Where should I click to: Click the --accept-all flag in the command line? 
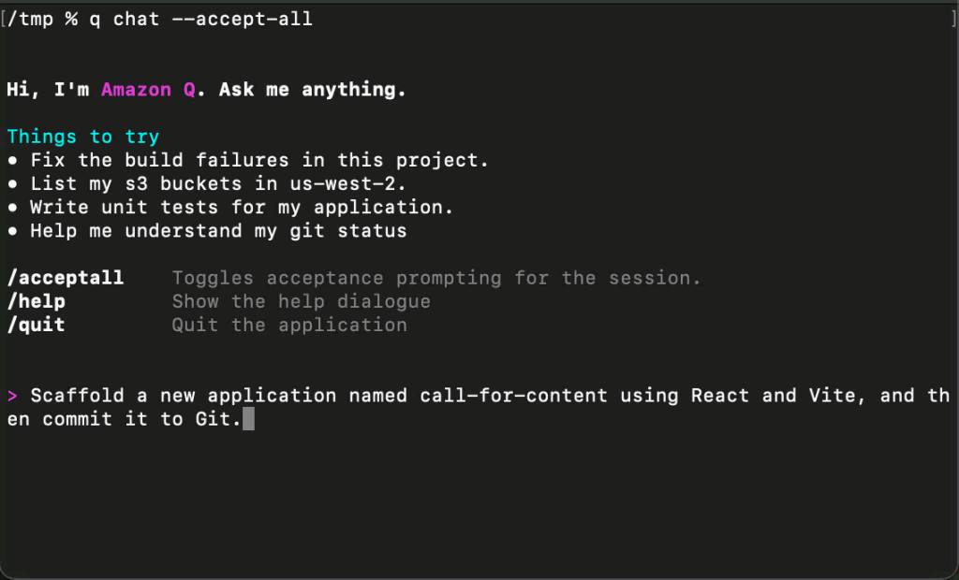click(x=243, y=19)
